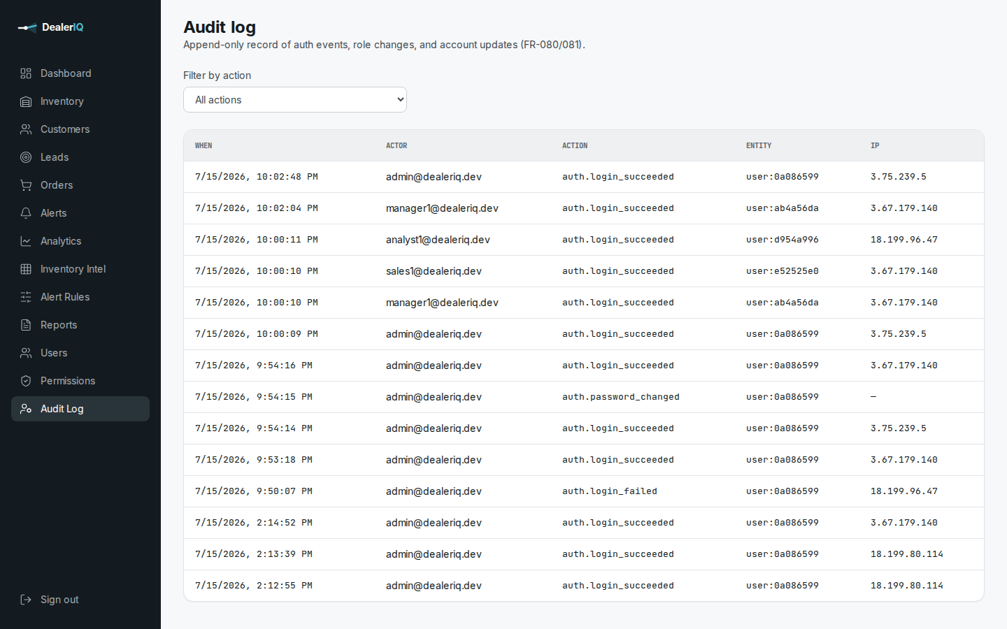Click the Audit Log icon

(x=26, y=409)
